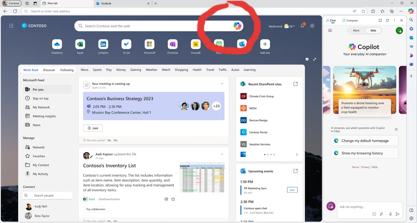The height and width of the screenshot is (223, 417).
Task: Click the Copilot button in Edge toolbar
Action: pyautogui.click(x=411, y=11)
